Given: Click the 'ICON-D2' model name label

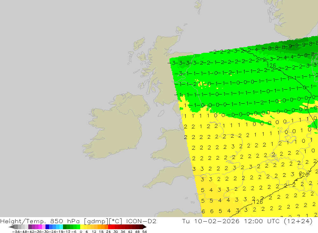Looking at the screenshot, I should [x=141, y=221].
